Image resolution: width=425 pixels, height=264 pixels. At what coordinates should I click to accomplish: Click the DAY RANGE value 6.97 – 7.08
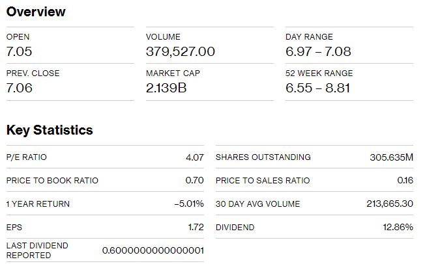318,51
